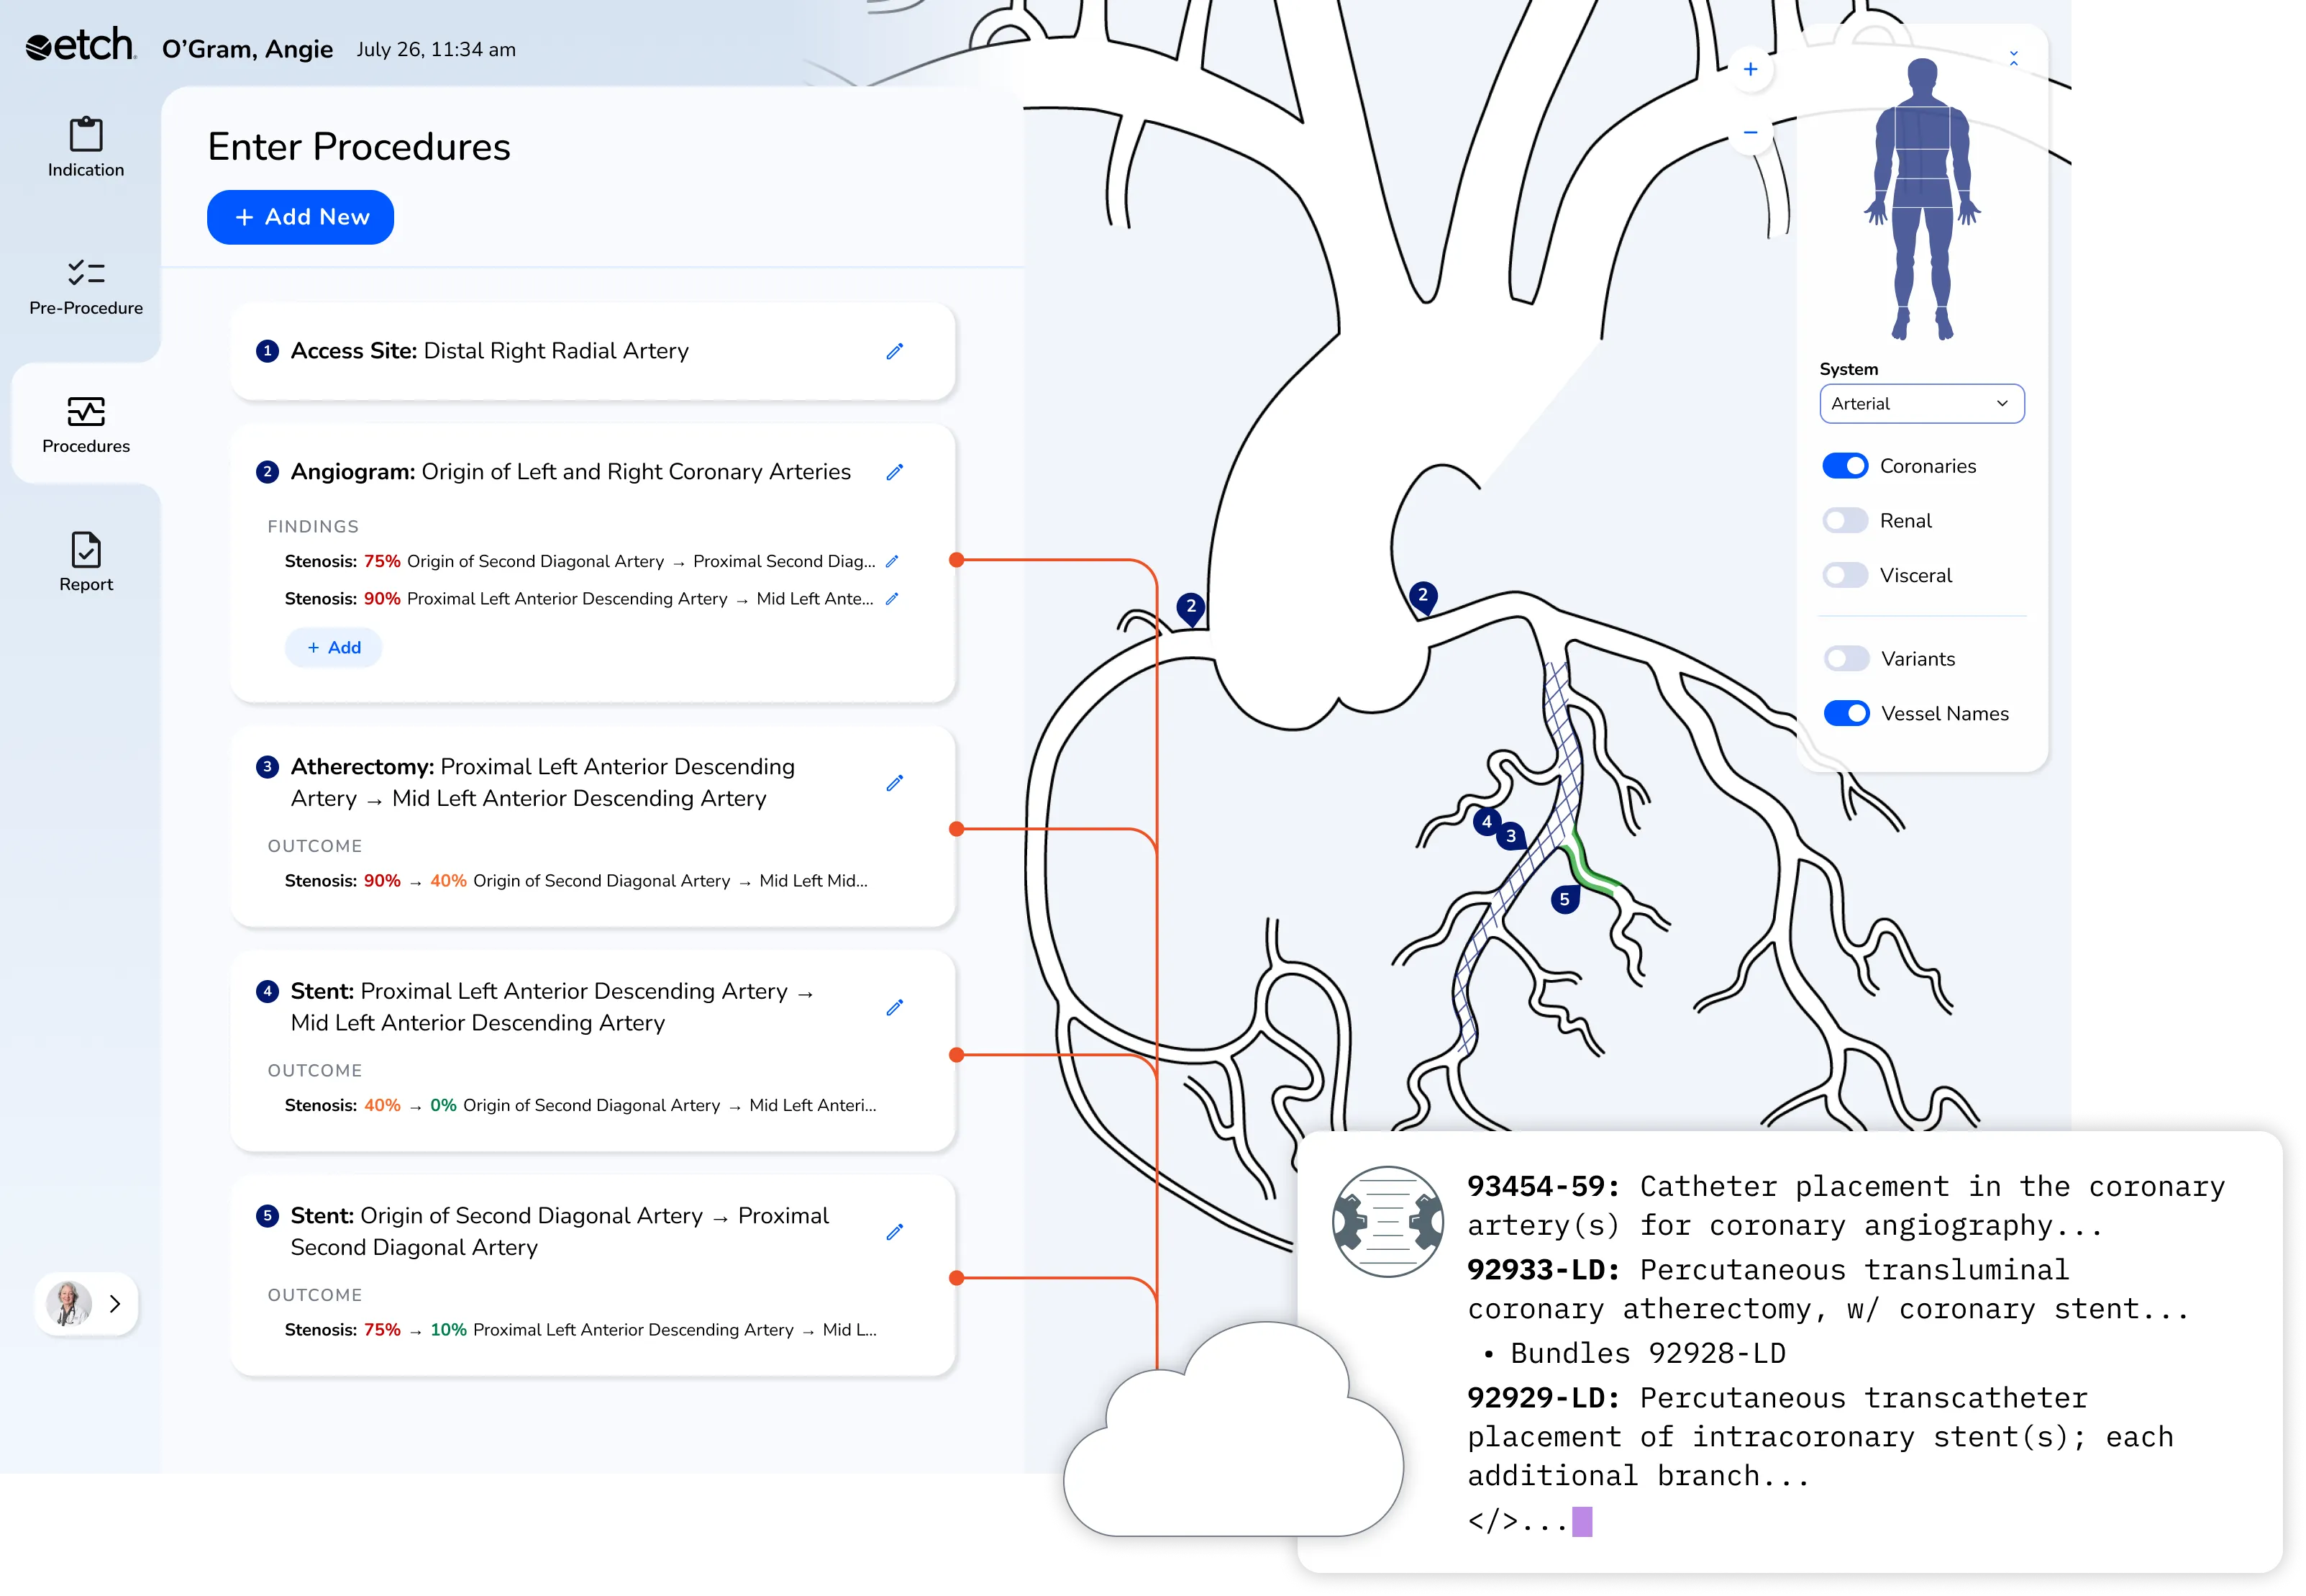
Task: Expand the user profile chevron
Action: (x=115, y=1304)
